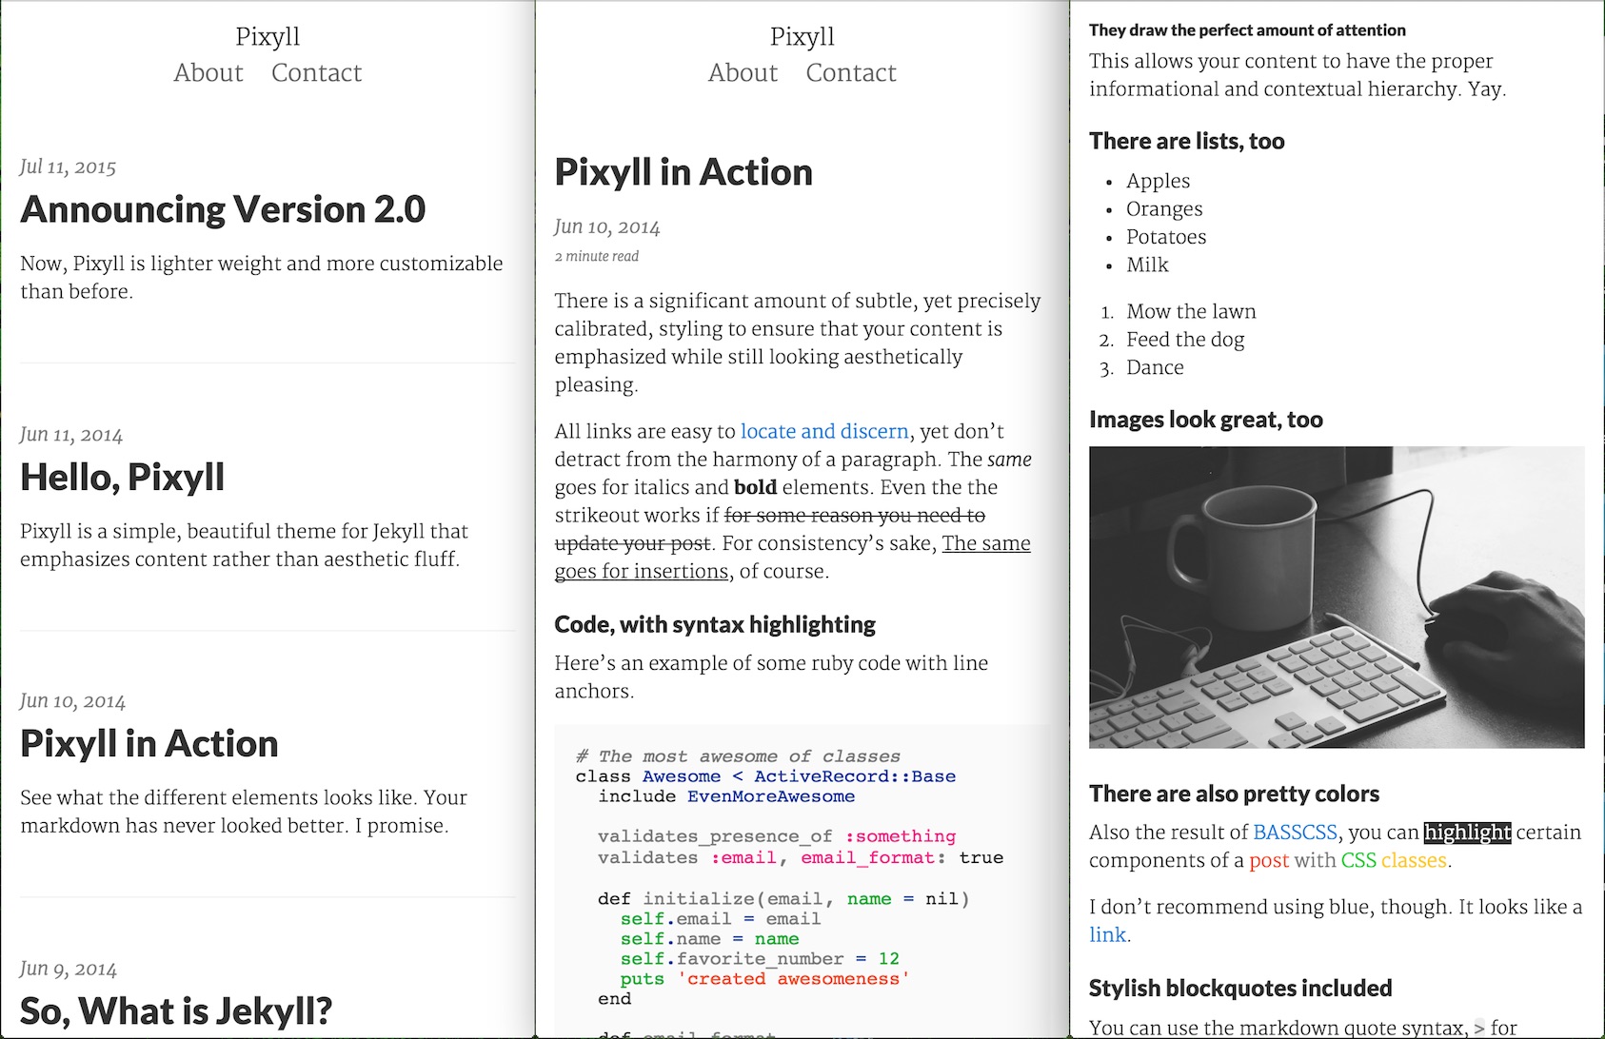This screenshot has height=1039, width=1605.
Task: Click the mug and keyboard photo
Action: pos(1337,597)
